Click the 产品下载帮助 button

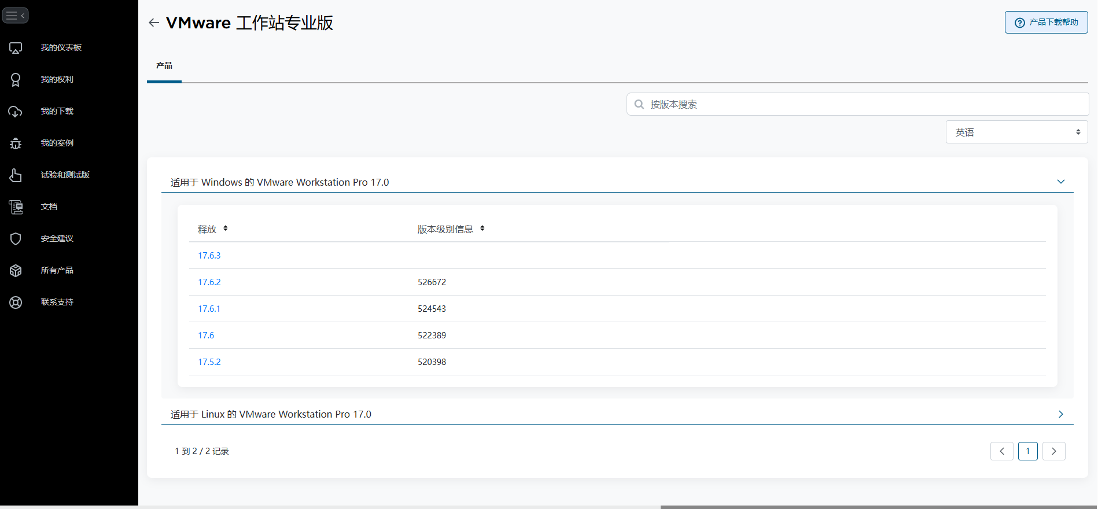1047,23
